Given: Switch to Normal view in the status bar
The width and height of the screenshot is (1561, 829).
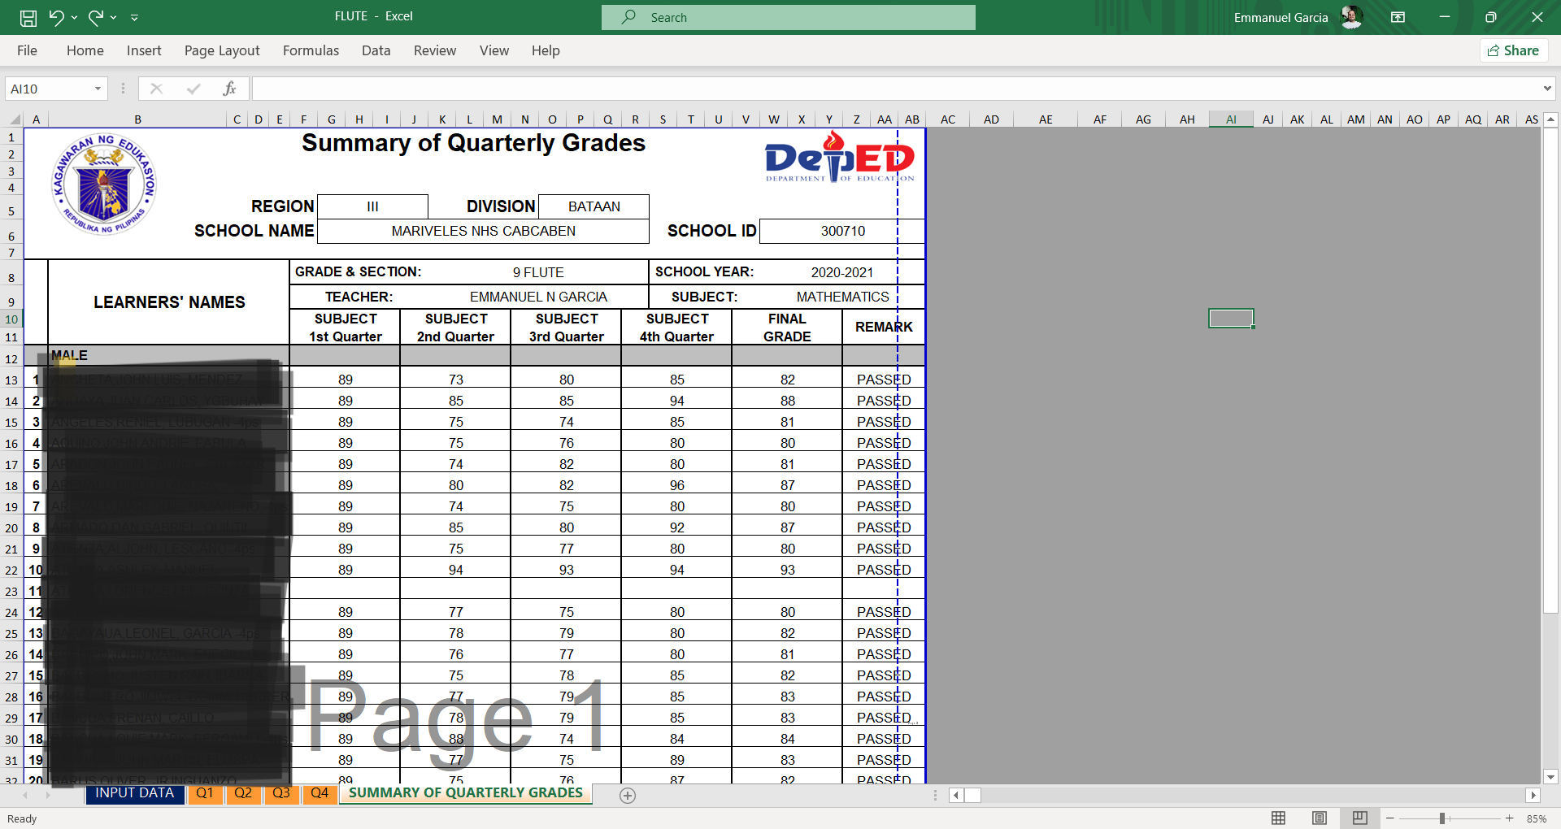Looking at the screenshot, I should 1278,818.
